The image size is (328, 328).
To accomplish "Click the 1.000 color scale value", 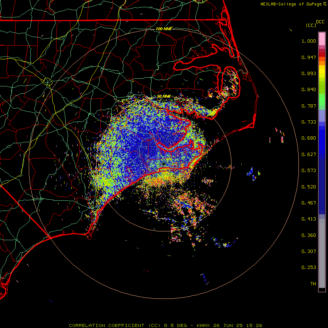I will pos(309,41).
